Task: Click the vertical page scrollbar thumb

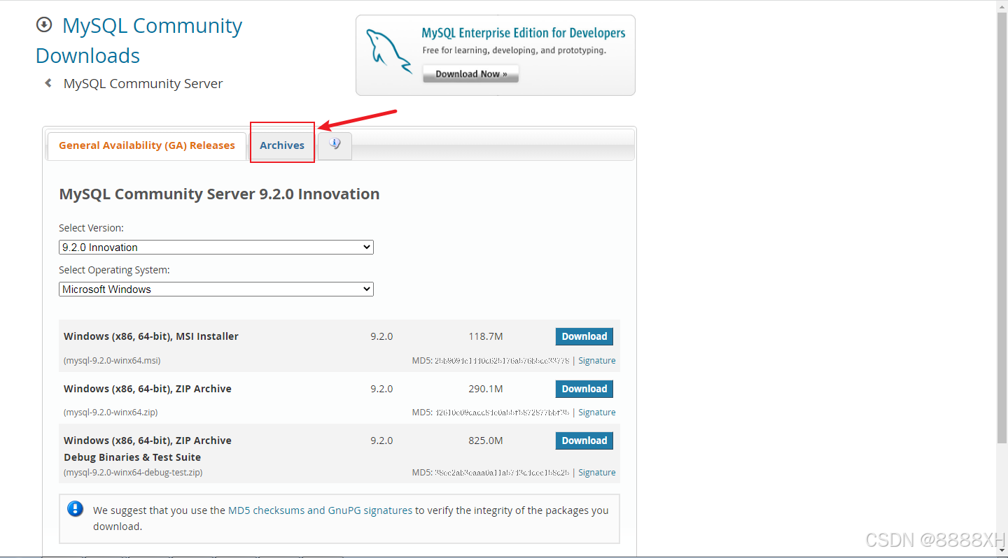Action: 1002,227
